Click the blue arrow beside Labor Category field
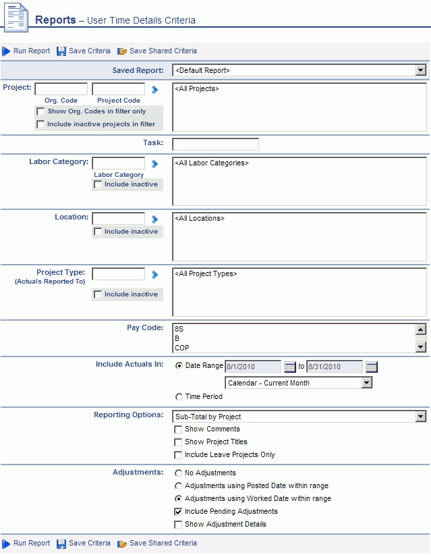This screenshot has height=555, width=431. pos(154,164)
